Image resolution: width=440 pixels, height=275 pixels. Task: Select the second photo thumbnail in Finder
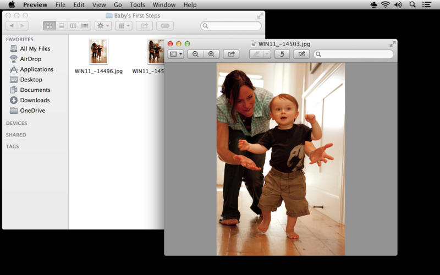coord(156,52)
